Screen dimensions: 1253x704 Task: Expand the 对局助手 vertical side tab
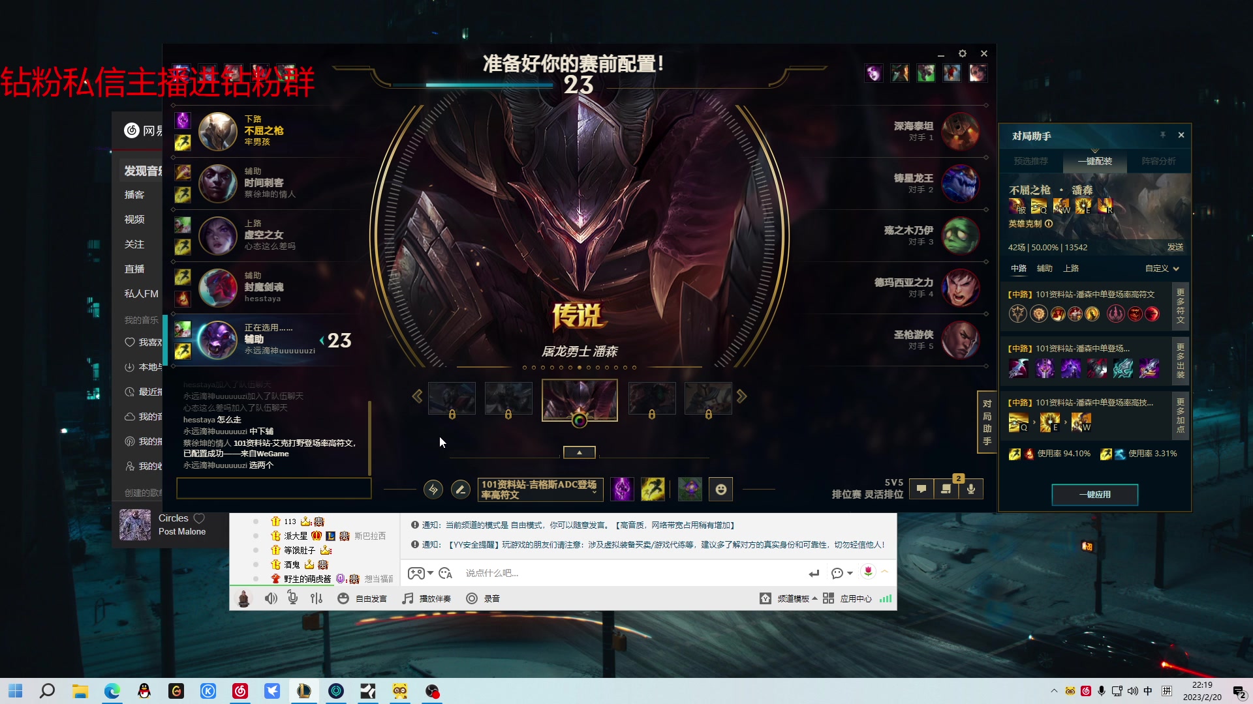pos(987,422)
